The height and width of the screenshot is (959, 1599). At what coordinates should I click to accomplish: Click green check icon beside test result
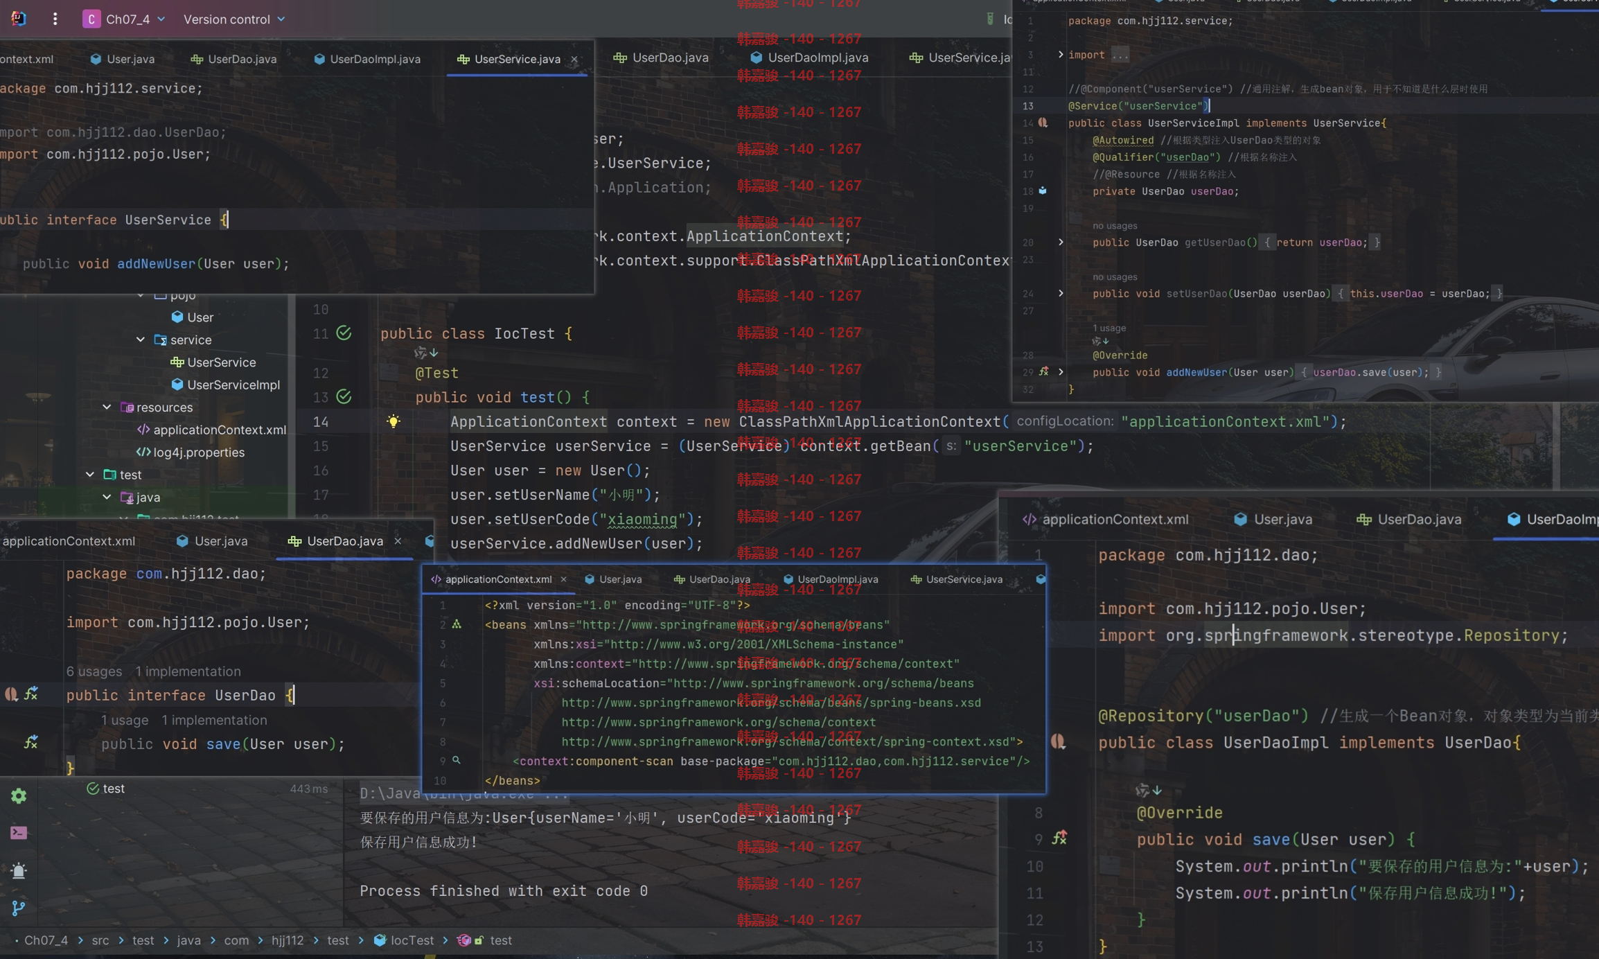click(92, 789)
